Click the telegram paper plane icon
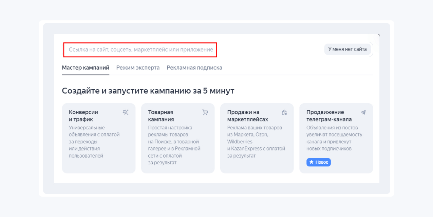433x217 pixels. (363, 112)
